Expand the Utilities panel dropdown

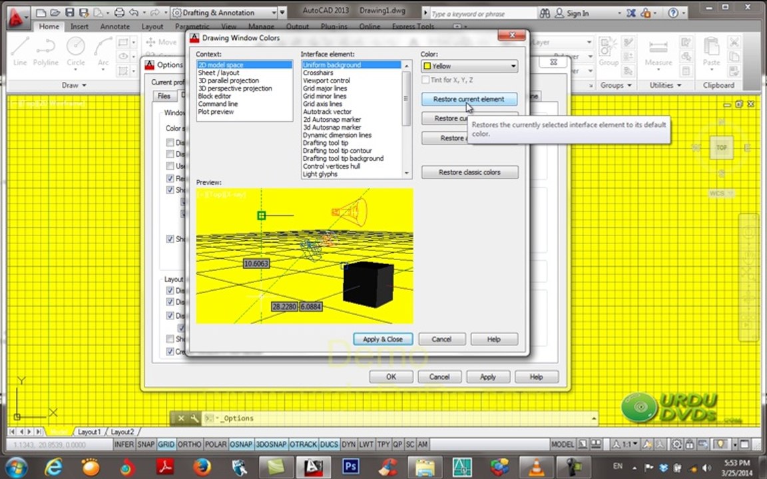click(x=665, y=85)
